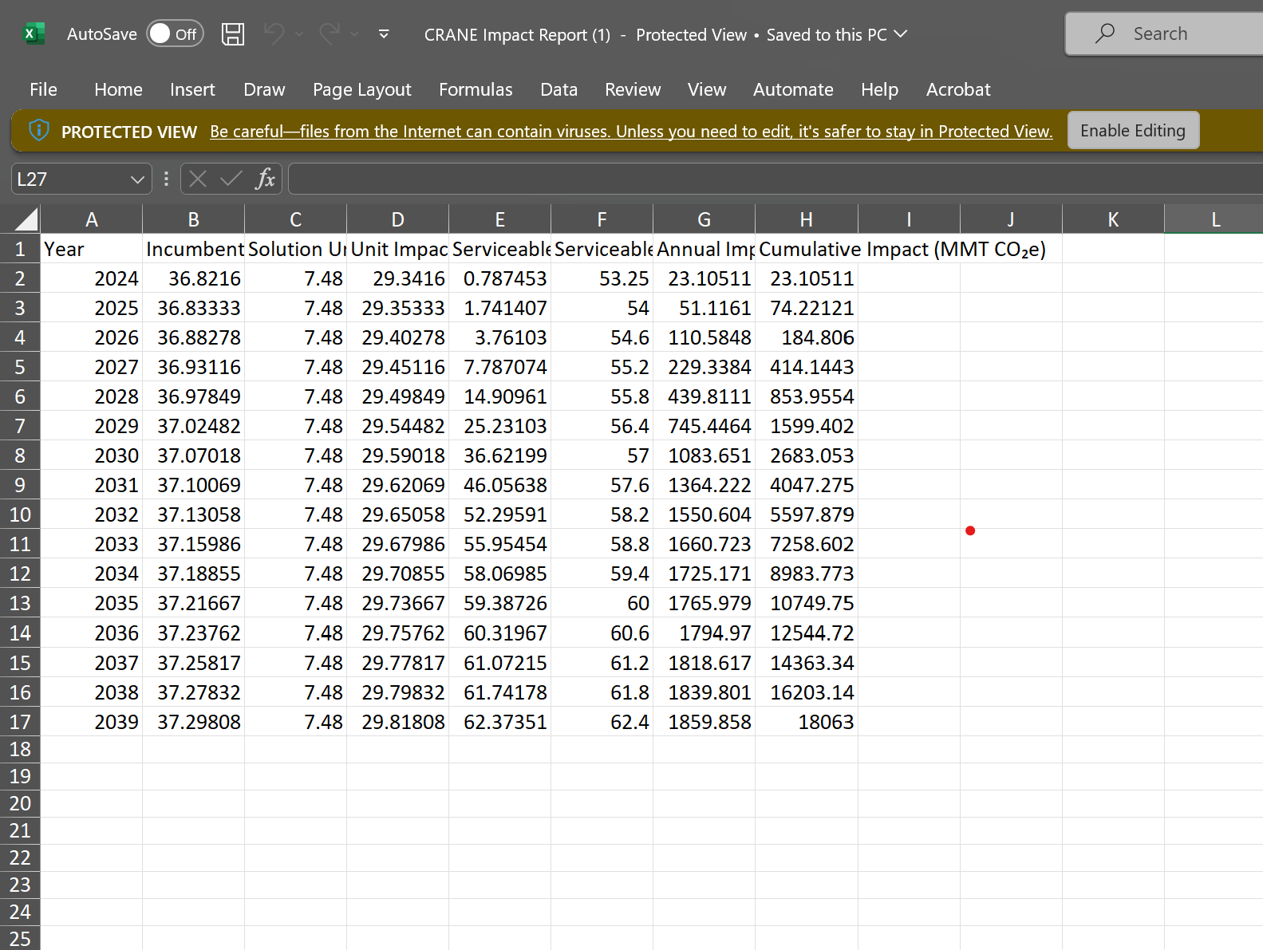Click cell containing year 2033

92,544
